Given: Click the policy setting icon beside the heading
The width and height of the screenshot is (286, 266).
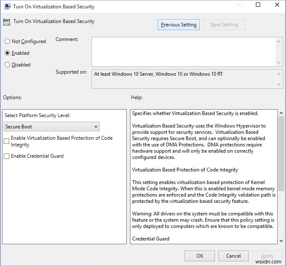Looking at the screenshot, I should point(7,22).
